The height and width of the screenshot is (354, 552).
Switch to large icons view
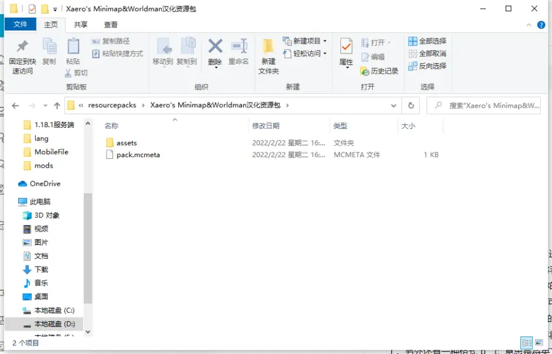pyautogui.click(x=539, y=342)
